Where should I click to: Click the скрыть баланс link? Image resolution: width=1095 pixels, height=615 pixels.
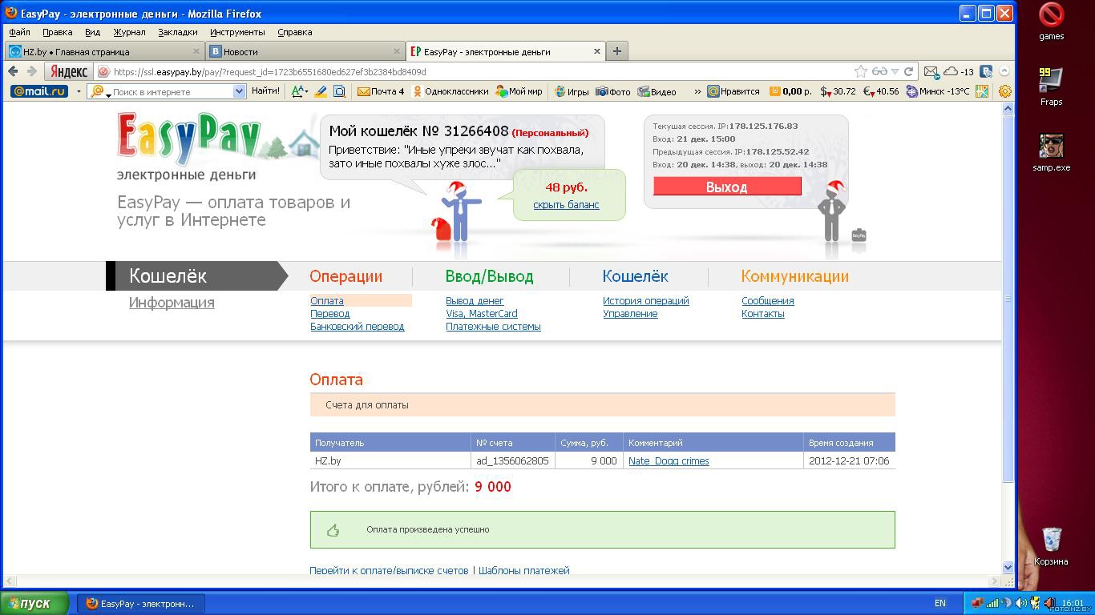566,204
